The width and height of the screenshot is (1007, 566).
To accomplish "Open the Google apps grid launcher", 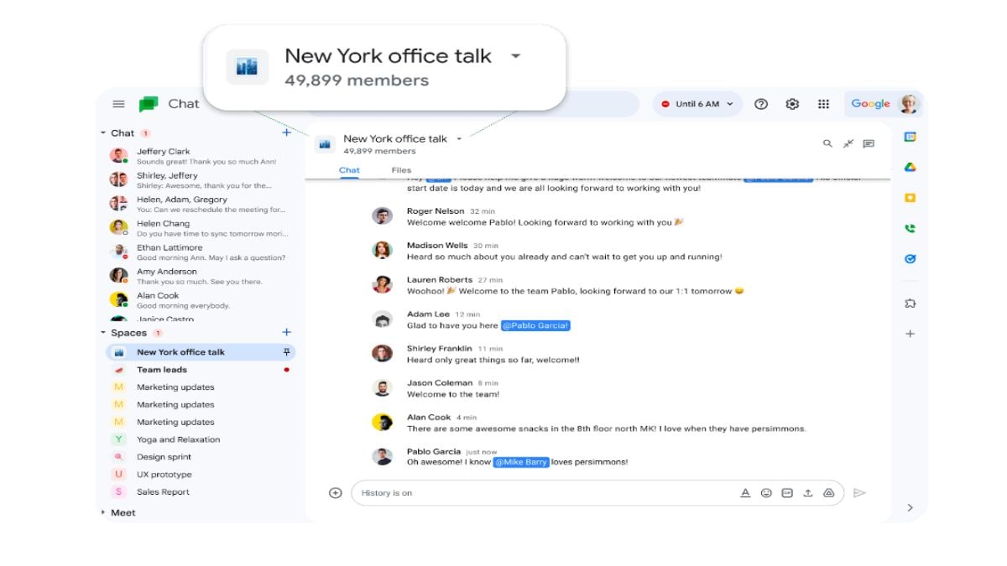I will coord(823,104).
